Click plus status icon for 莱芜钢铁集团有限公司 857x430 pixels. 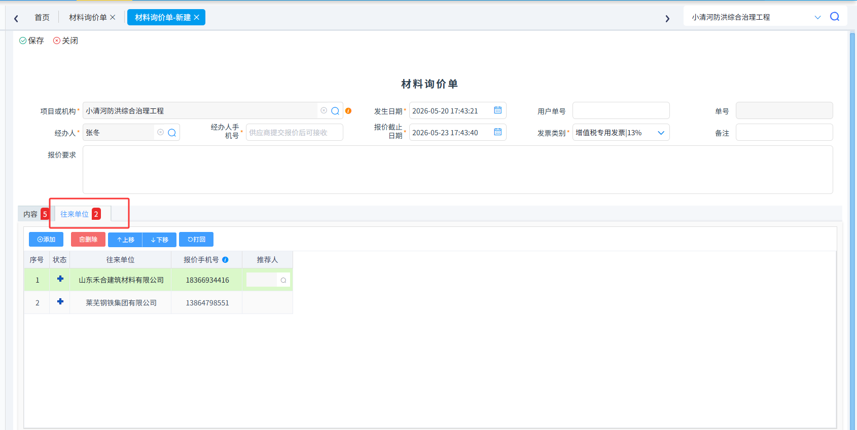pyautogui.click(x=60, y=301)
